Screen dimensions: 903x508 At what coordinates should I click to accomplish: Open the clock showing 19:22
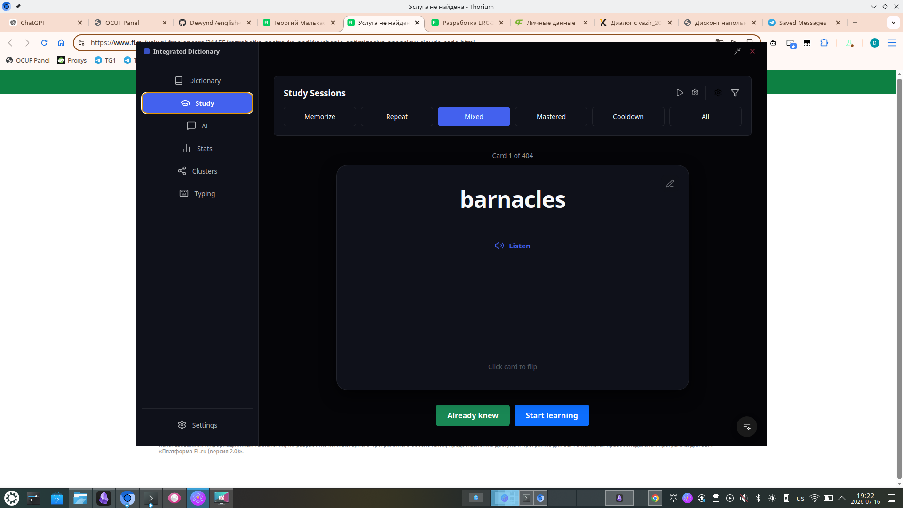point(865,498)
